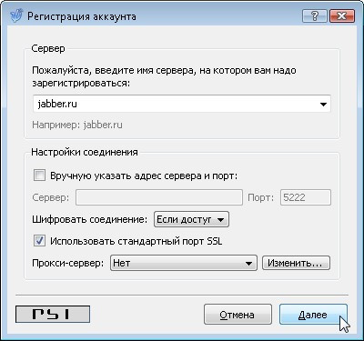This screenshot has width=364, height=341.
Task: Open context help with the question mark button
Action: tap(315, 15)
